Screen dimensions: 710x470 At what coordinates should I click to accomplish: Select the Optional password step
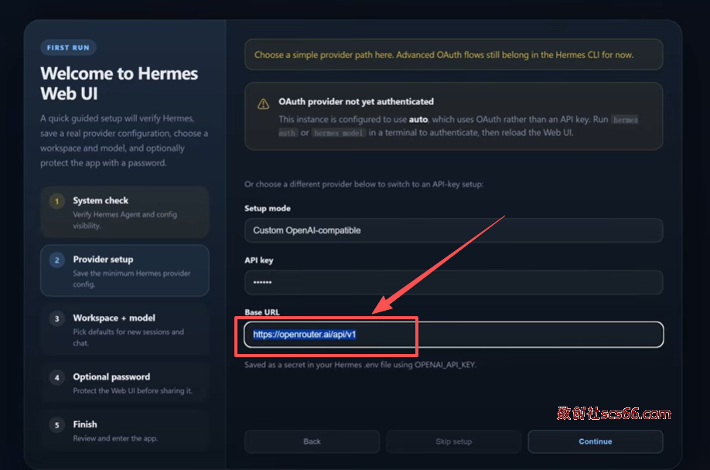point(125,383)
